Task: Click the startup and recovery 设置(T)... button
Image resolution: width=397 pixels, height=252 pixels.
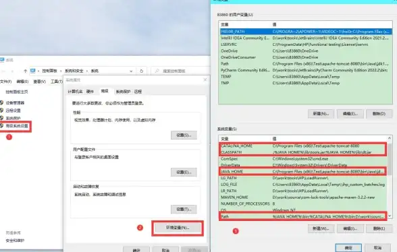Action: (184, 209)
